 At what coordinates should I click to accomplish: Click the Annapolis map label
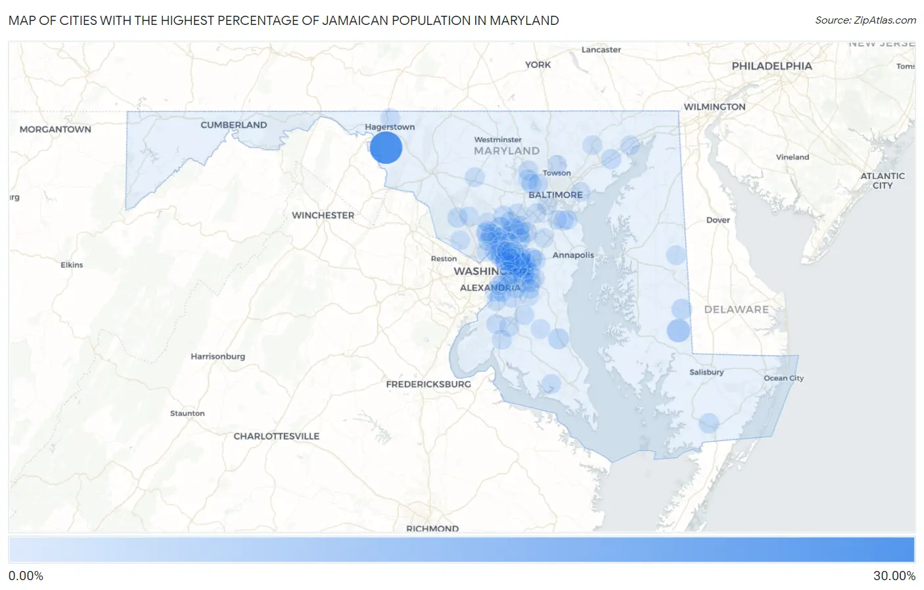pos(573,255)
